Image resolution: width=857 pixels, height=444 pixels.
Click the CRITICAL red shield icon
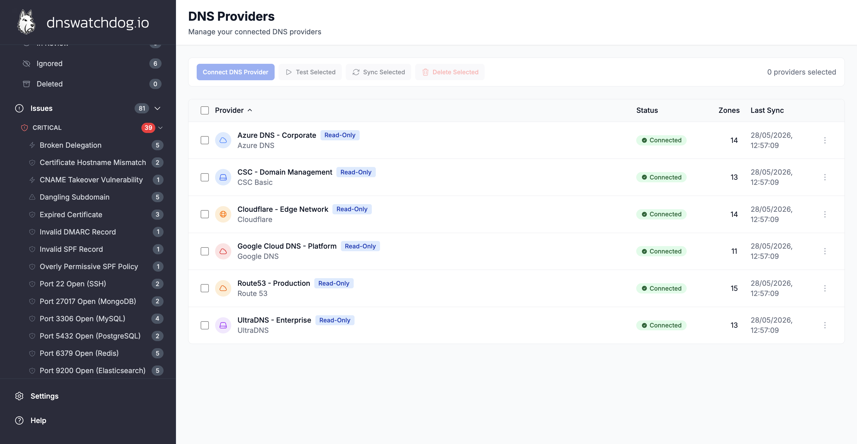coord(25,128)
